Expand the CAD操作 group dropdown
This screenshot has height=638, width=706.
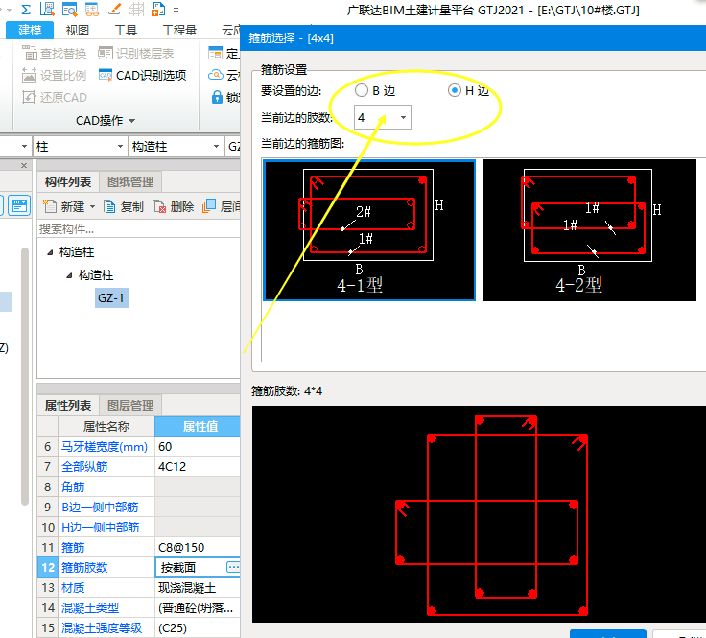click(x=132, y=121)
